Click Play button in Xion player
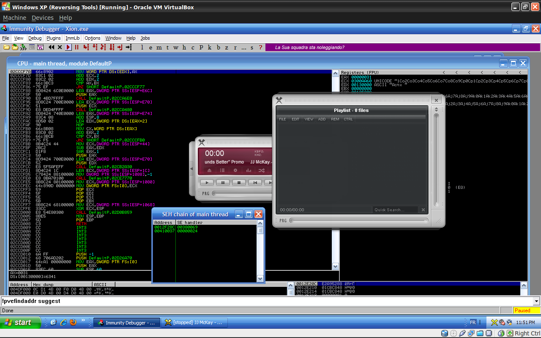This screenshot has width=541, height=338. click(x=207, y=183)
